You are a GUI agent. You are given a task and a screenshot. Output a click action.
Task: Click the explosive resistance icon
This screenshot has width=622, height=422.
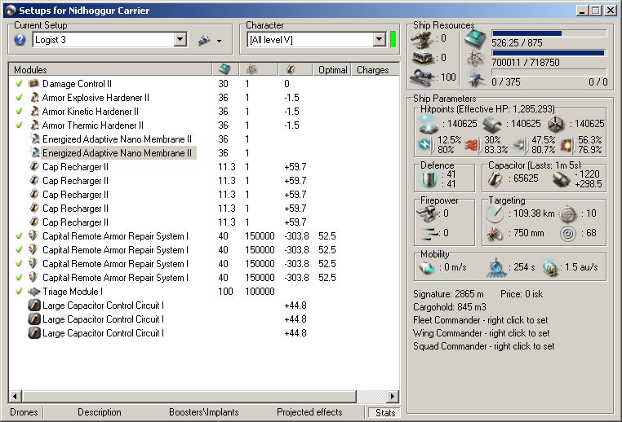click(x=567, y=145)
